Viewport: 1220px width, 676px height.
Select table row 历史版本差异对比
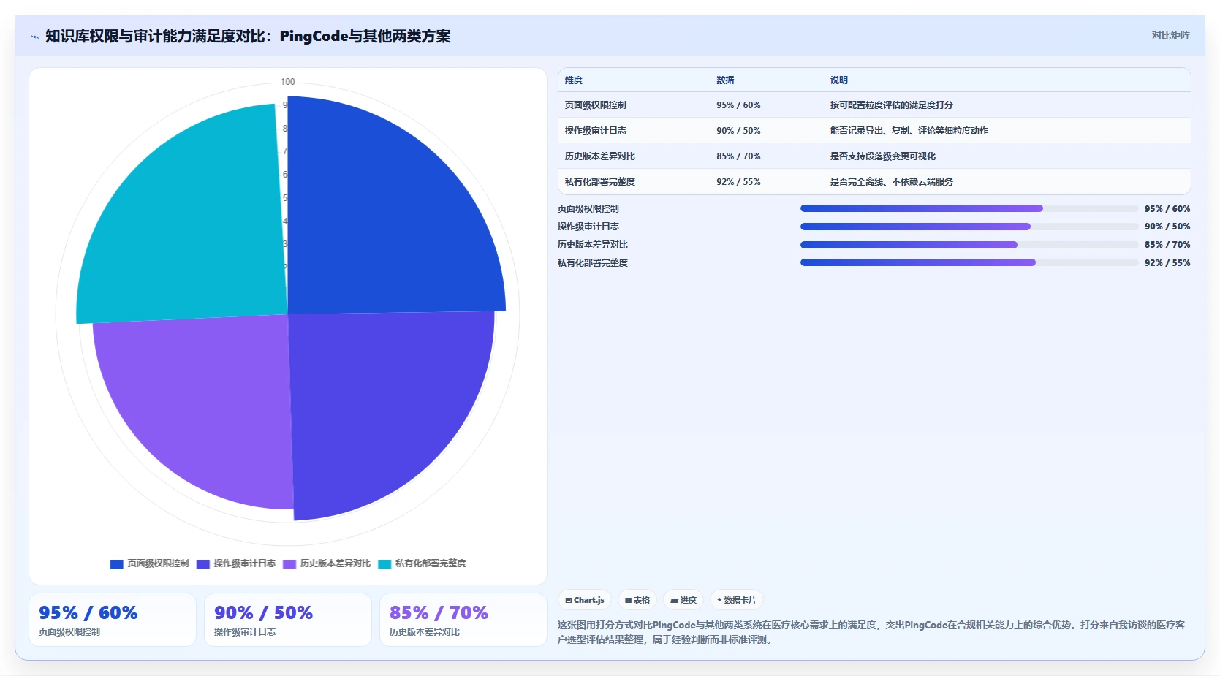pos(874,156)
